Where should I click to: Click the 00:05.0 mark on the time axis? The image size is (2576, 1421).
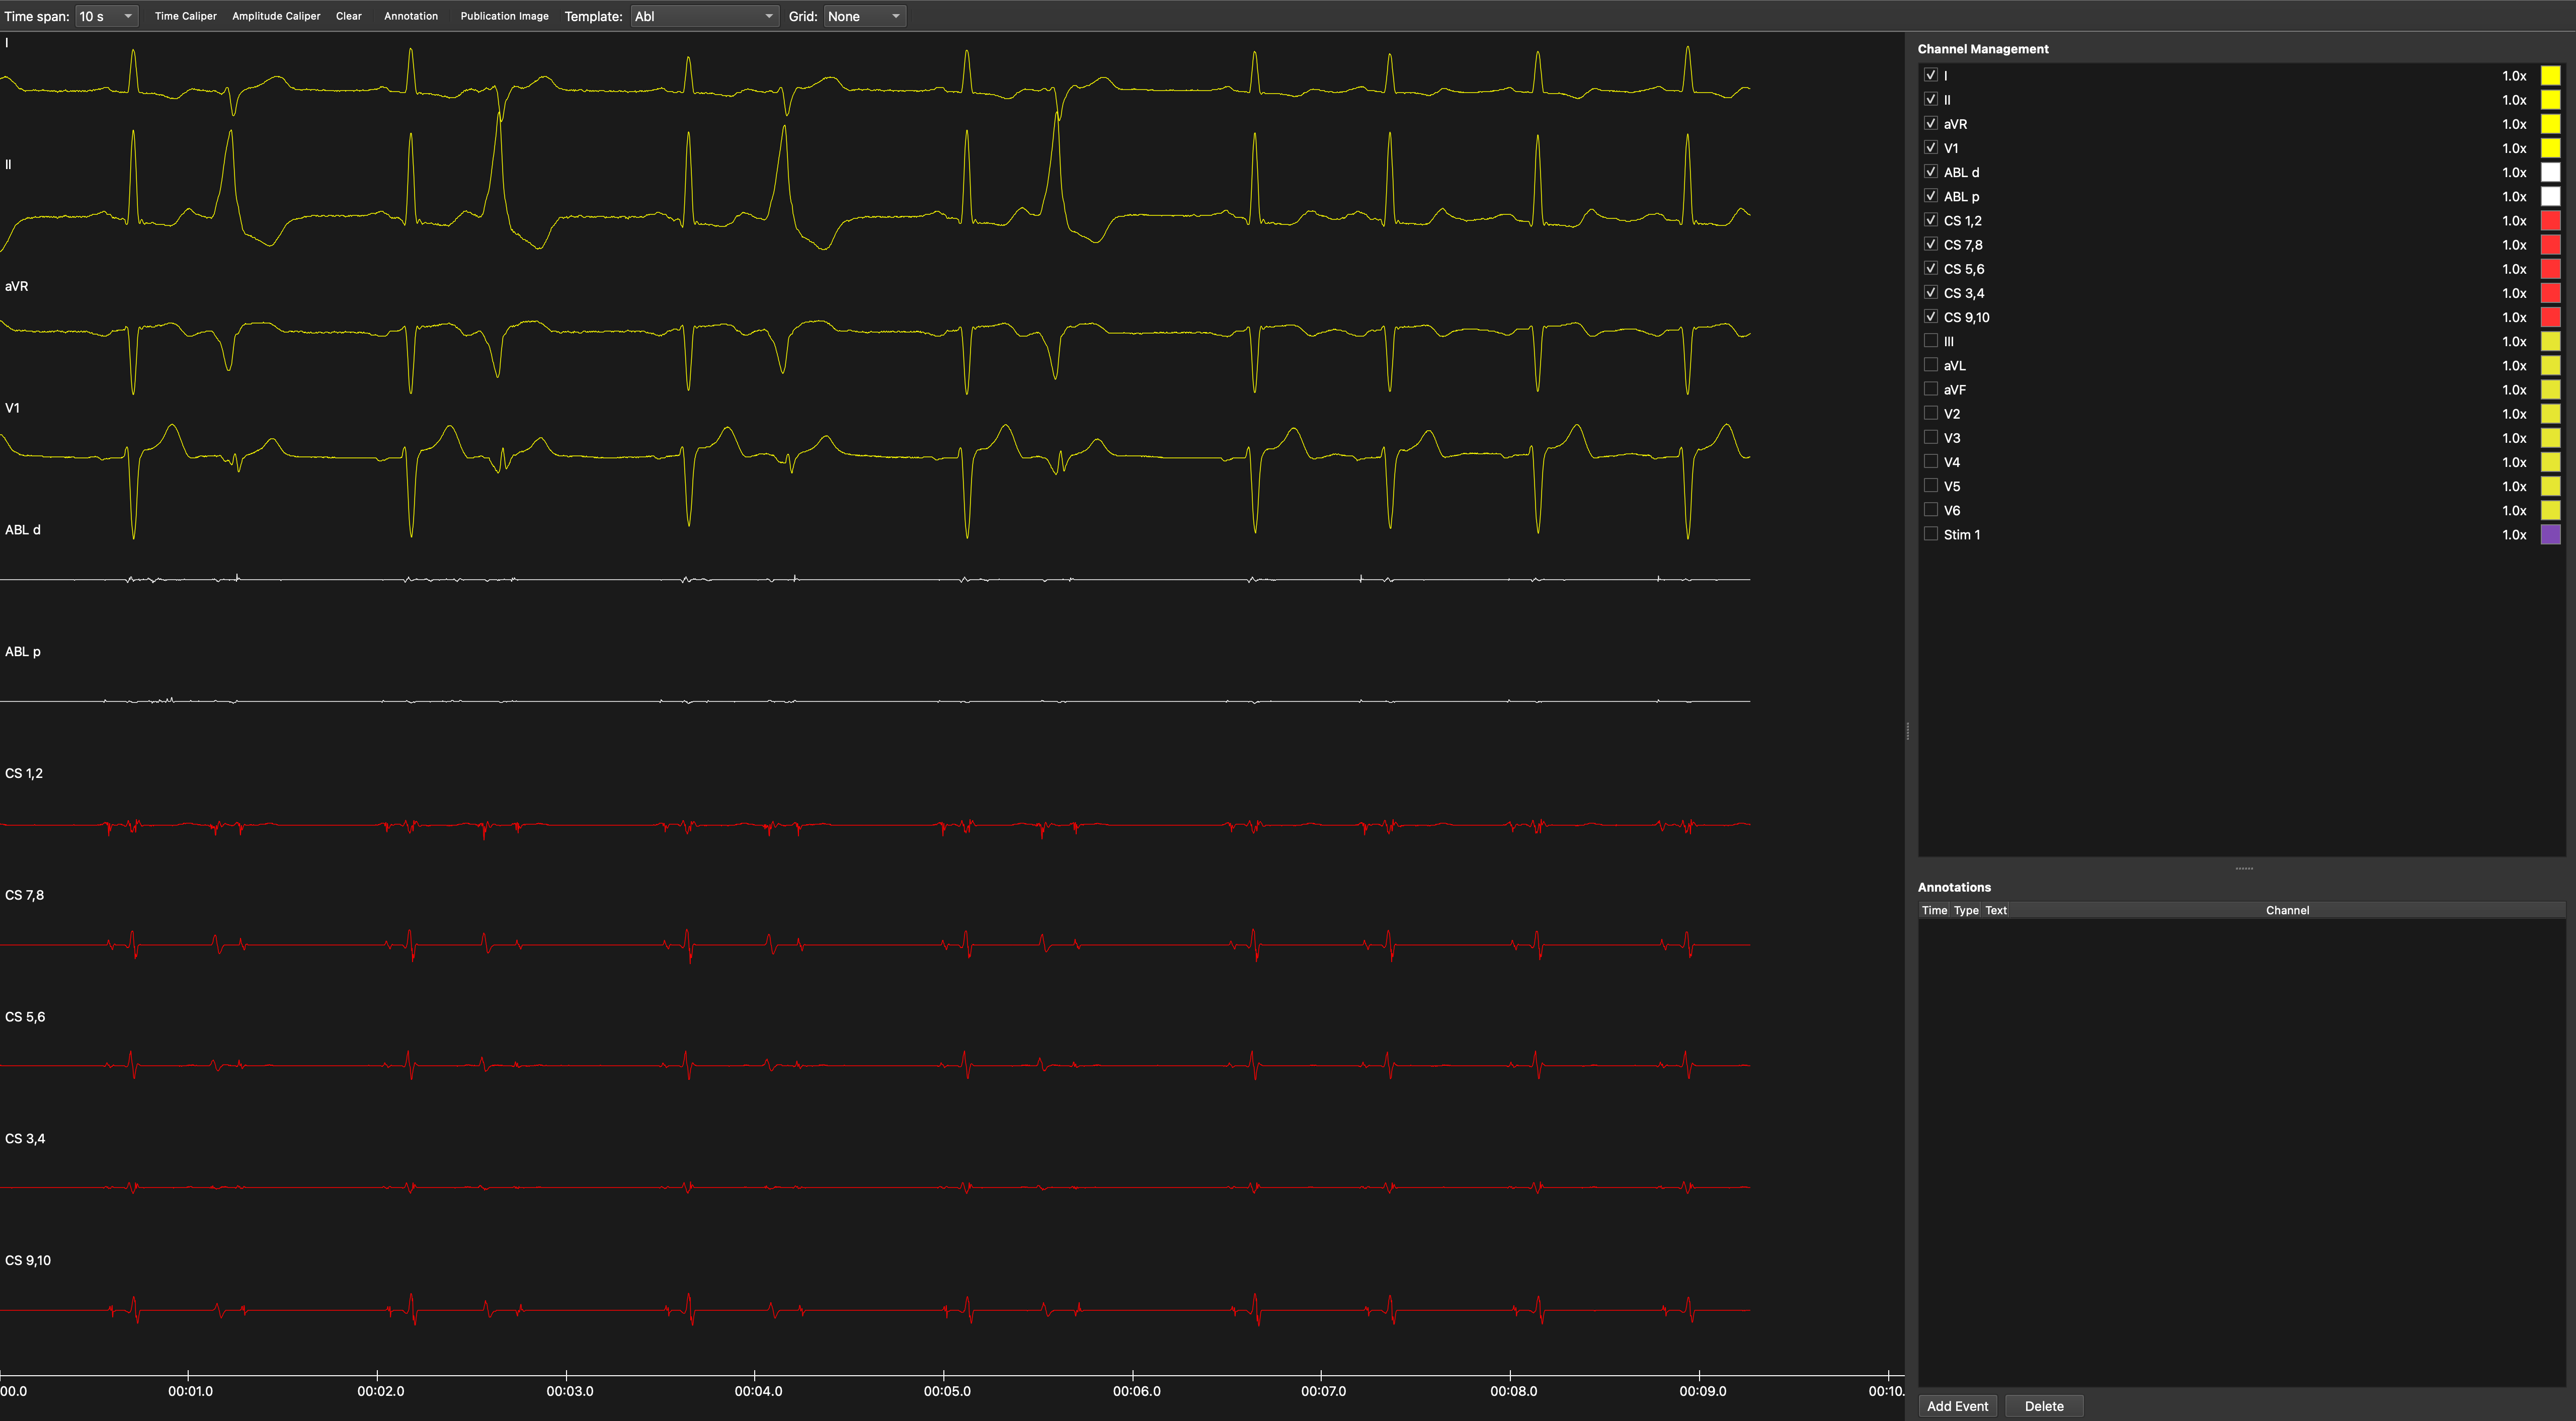point(946,1391)
